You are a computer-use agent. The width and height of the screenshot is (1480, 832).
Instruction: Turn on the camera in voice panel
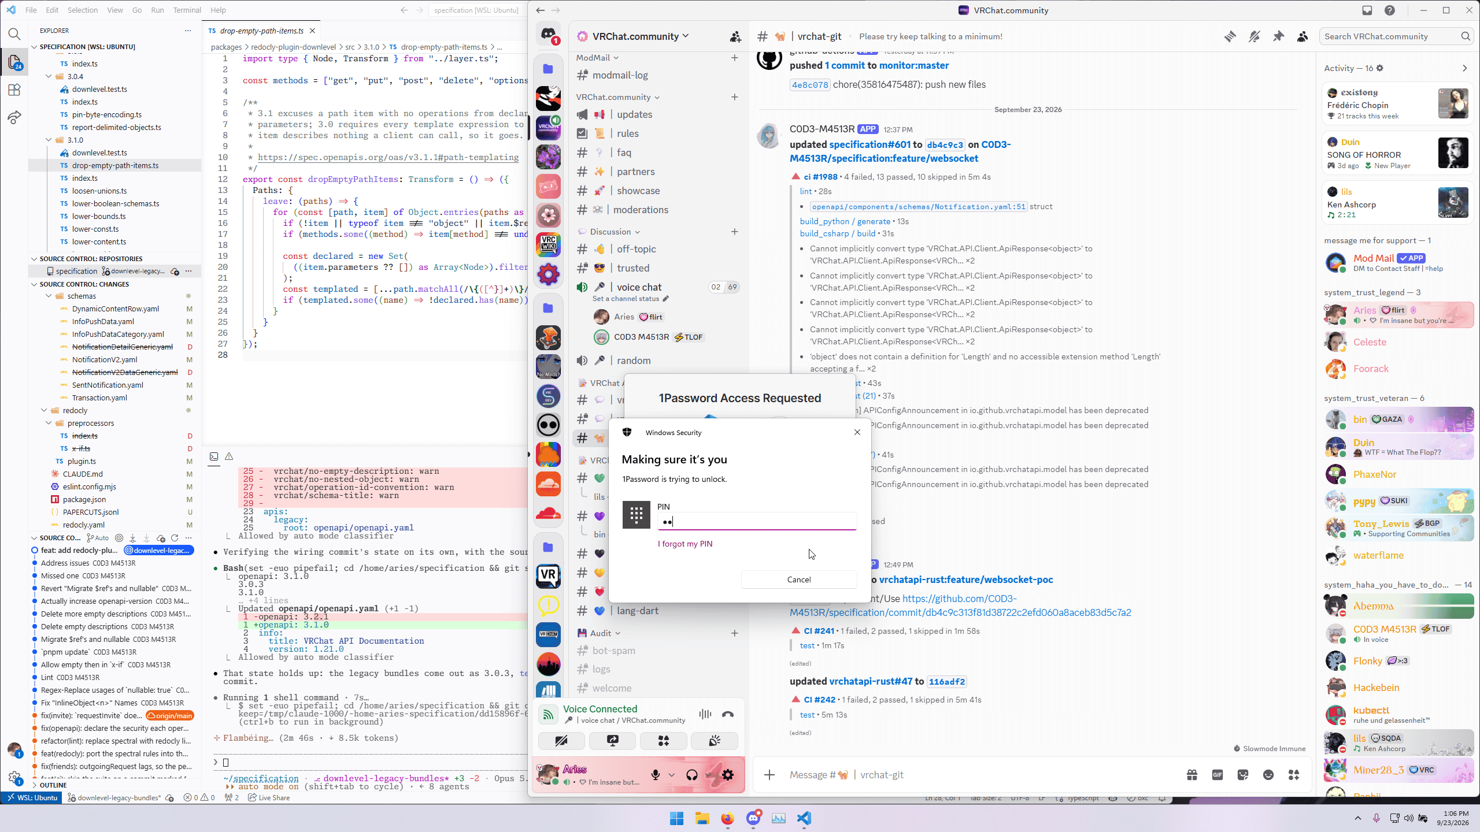561,741
